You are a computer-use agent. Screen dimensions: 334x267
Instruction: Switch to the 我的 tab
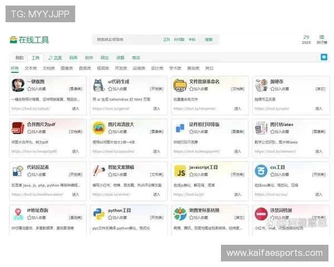click(x=19, y=58)
